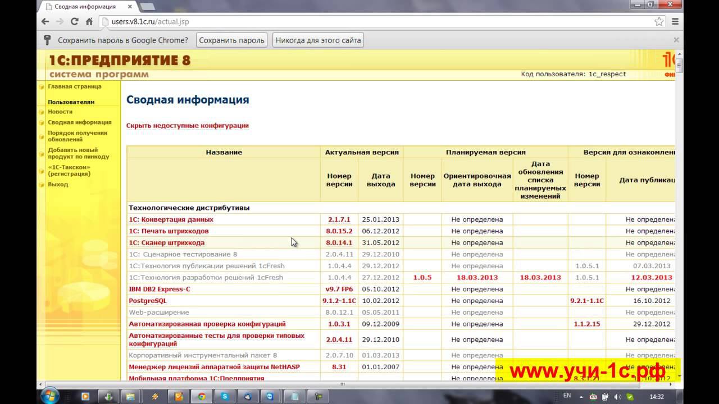Open 1С: Конвертация данных product link
Screen dimensions: 719x404
point(171,219)
